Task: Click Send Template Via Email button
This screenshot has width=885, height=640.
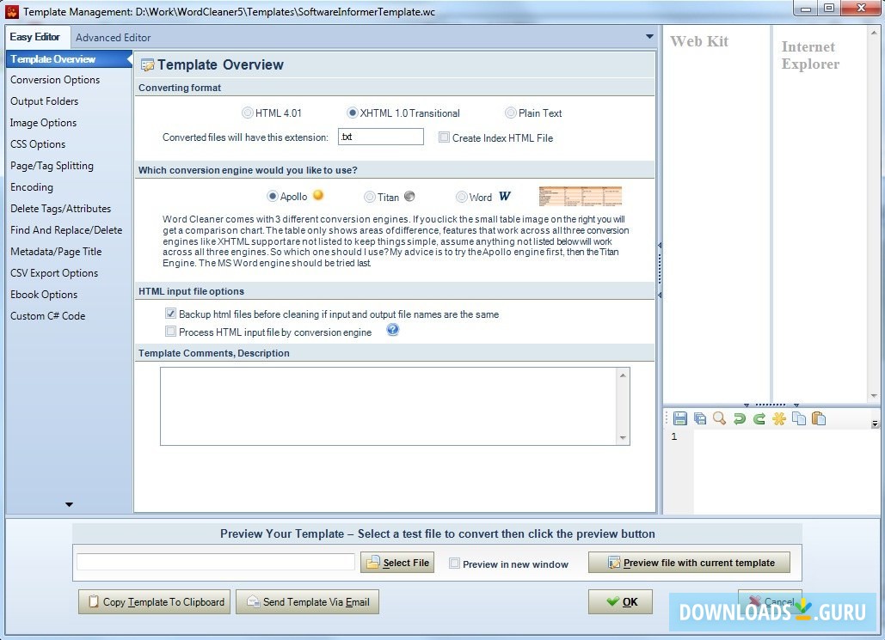Action: (308, 601)
